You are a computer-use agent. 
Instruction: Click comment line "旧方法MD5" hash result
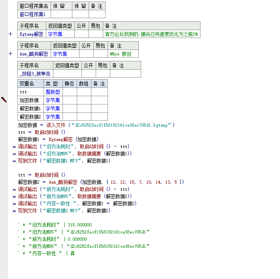click(84, 232)
